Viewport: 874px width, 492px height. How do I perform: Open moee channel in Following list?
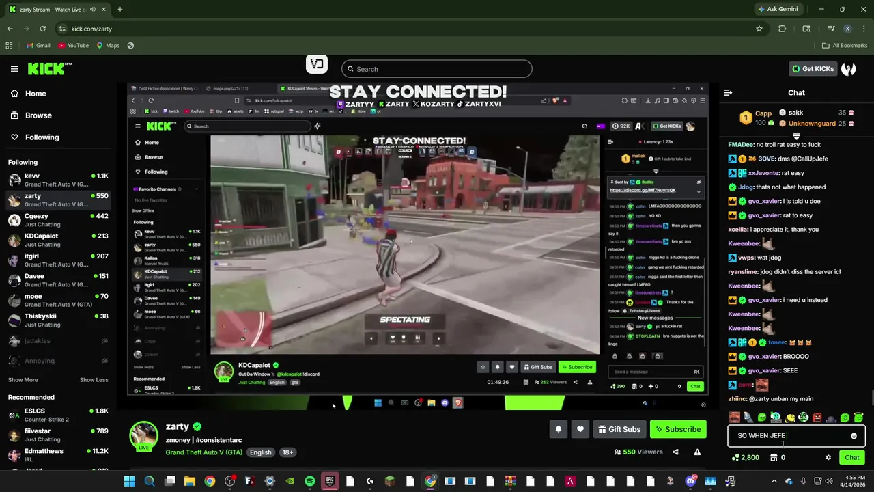[57, 301]
